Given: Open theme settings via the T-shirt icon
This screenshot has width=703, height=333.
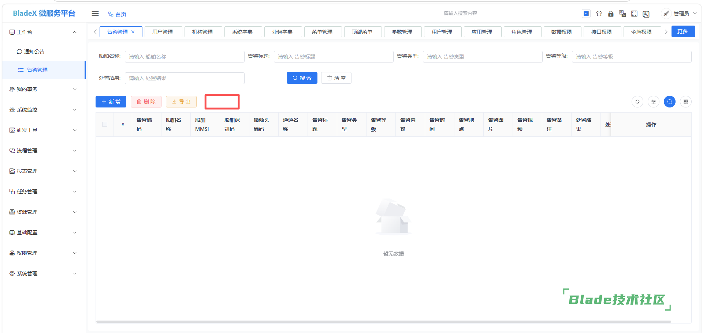Looking at the screenshot, I should [599, 14].
